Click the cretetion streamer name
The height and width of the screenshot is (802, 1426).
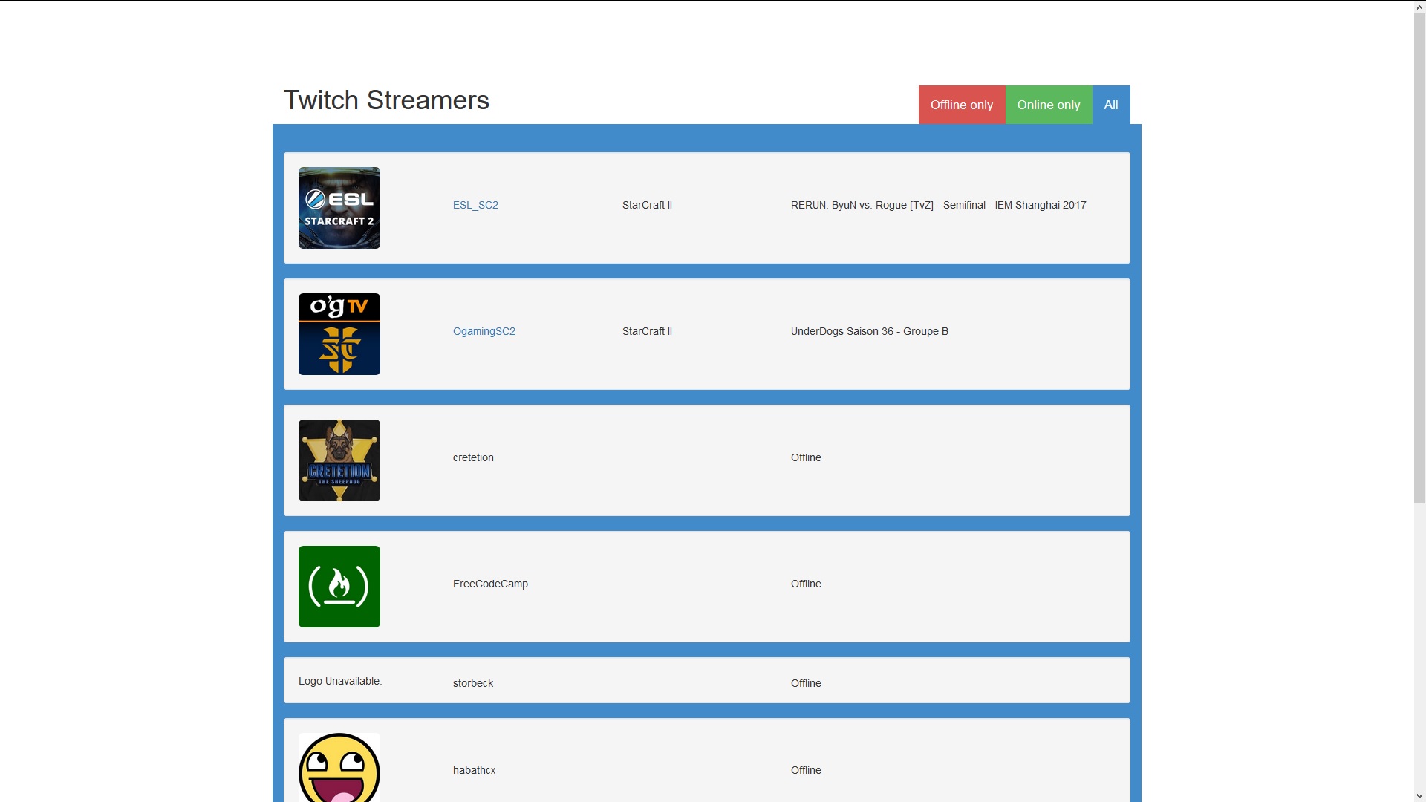point(473,457)
